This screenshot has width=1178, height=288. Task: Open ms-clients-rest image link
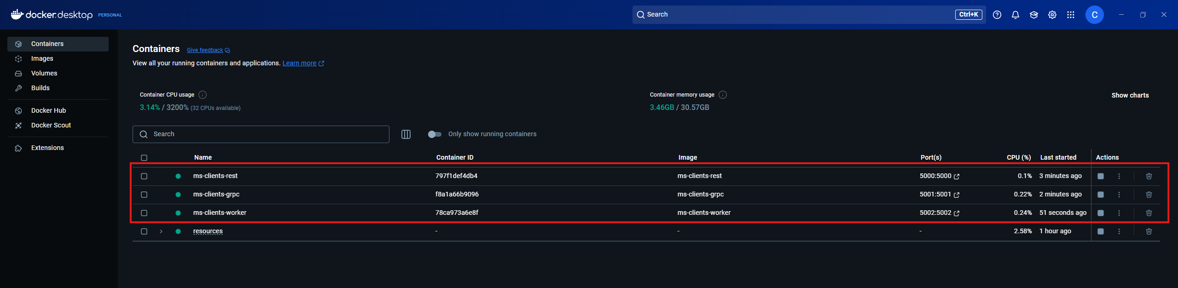(700, 176)
